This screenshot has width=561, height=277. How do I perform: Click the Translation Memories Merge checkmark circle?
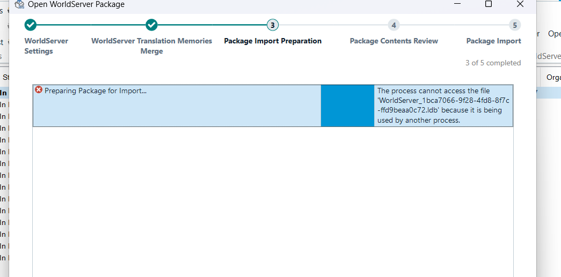[x=152, y=25]
